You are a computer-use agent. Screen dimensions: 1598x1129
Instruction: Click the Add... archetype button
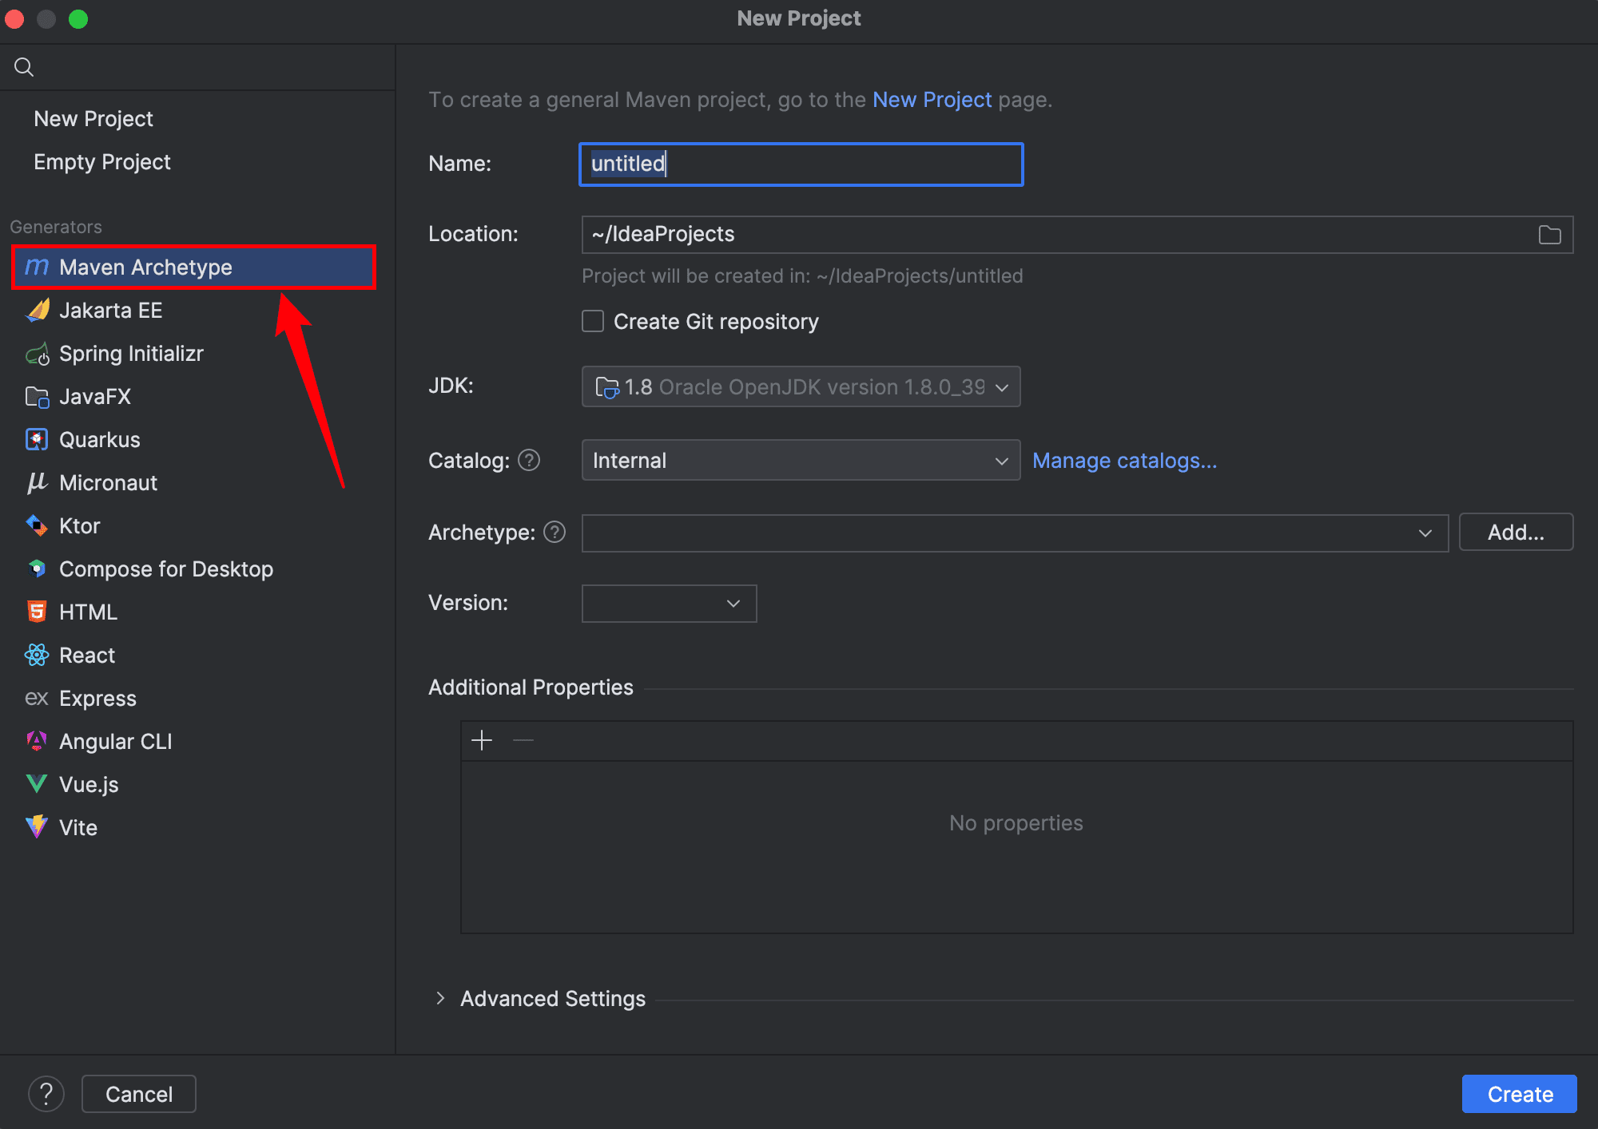click(1516, 533)
